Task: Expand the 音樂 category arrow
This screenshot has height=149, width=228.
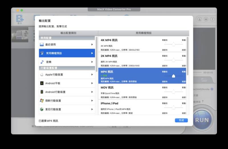Action: click(92, 62)
